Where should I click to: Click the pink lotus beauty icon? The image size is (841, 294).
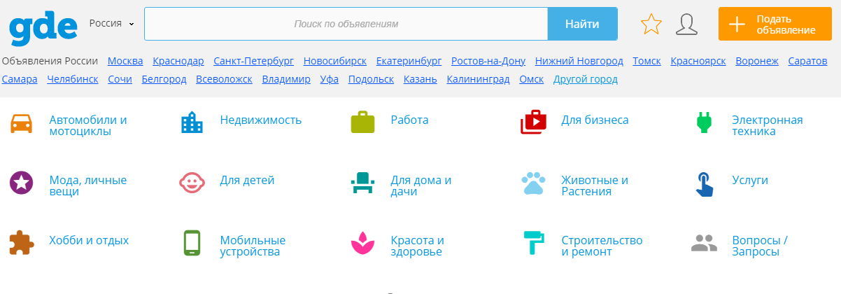(x=362, y=243)
